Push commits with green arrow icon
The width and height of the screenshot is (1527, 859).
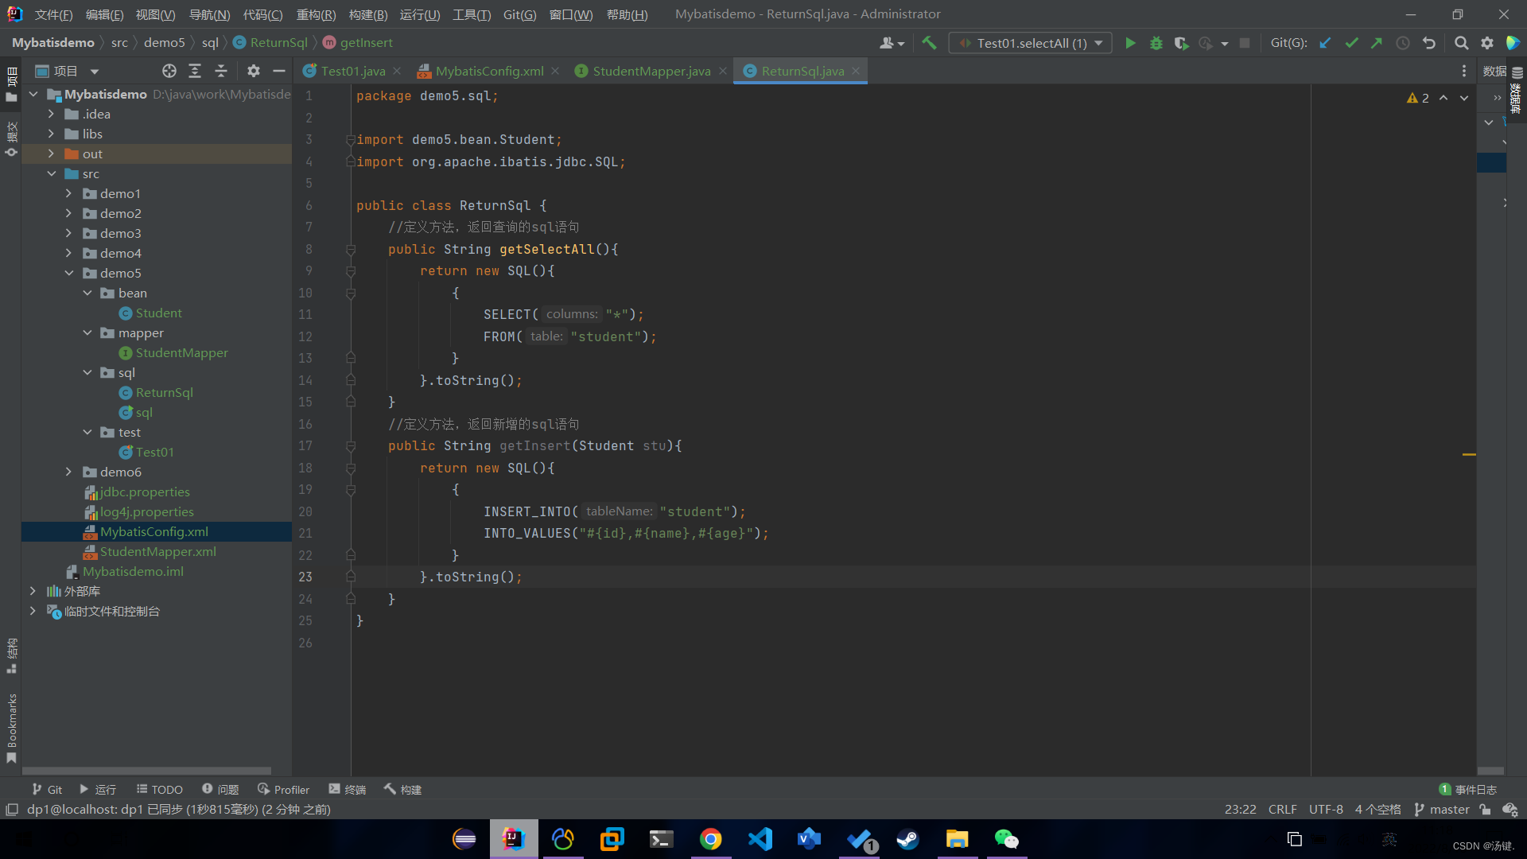coord(1377,43)
